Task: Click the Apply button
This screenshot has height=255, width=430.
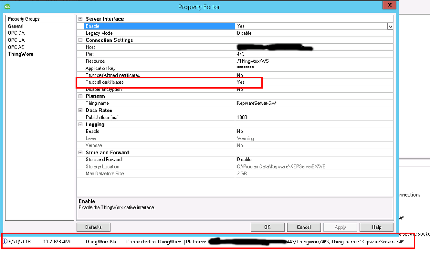Action: click(340, 227)
